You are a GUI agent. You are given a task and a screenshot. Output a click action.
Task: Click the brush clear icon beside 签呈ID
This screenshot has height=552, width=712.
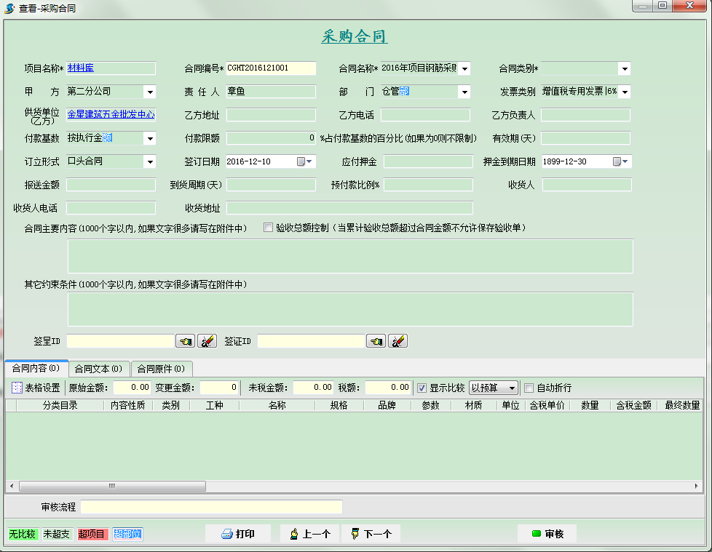click(x=207, y=341)
